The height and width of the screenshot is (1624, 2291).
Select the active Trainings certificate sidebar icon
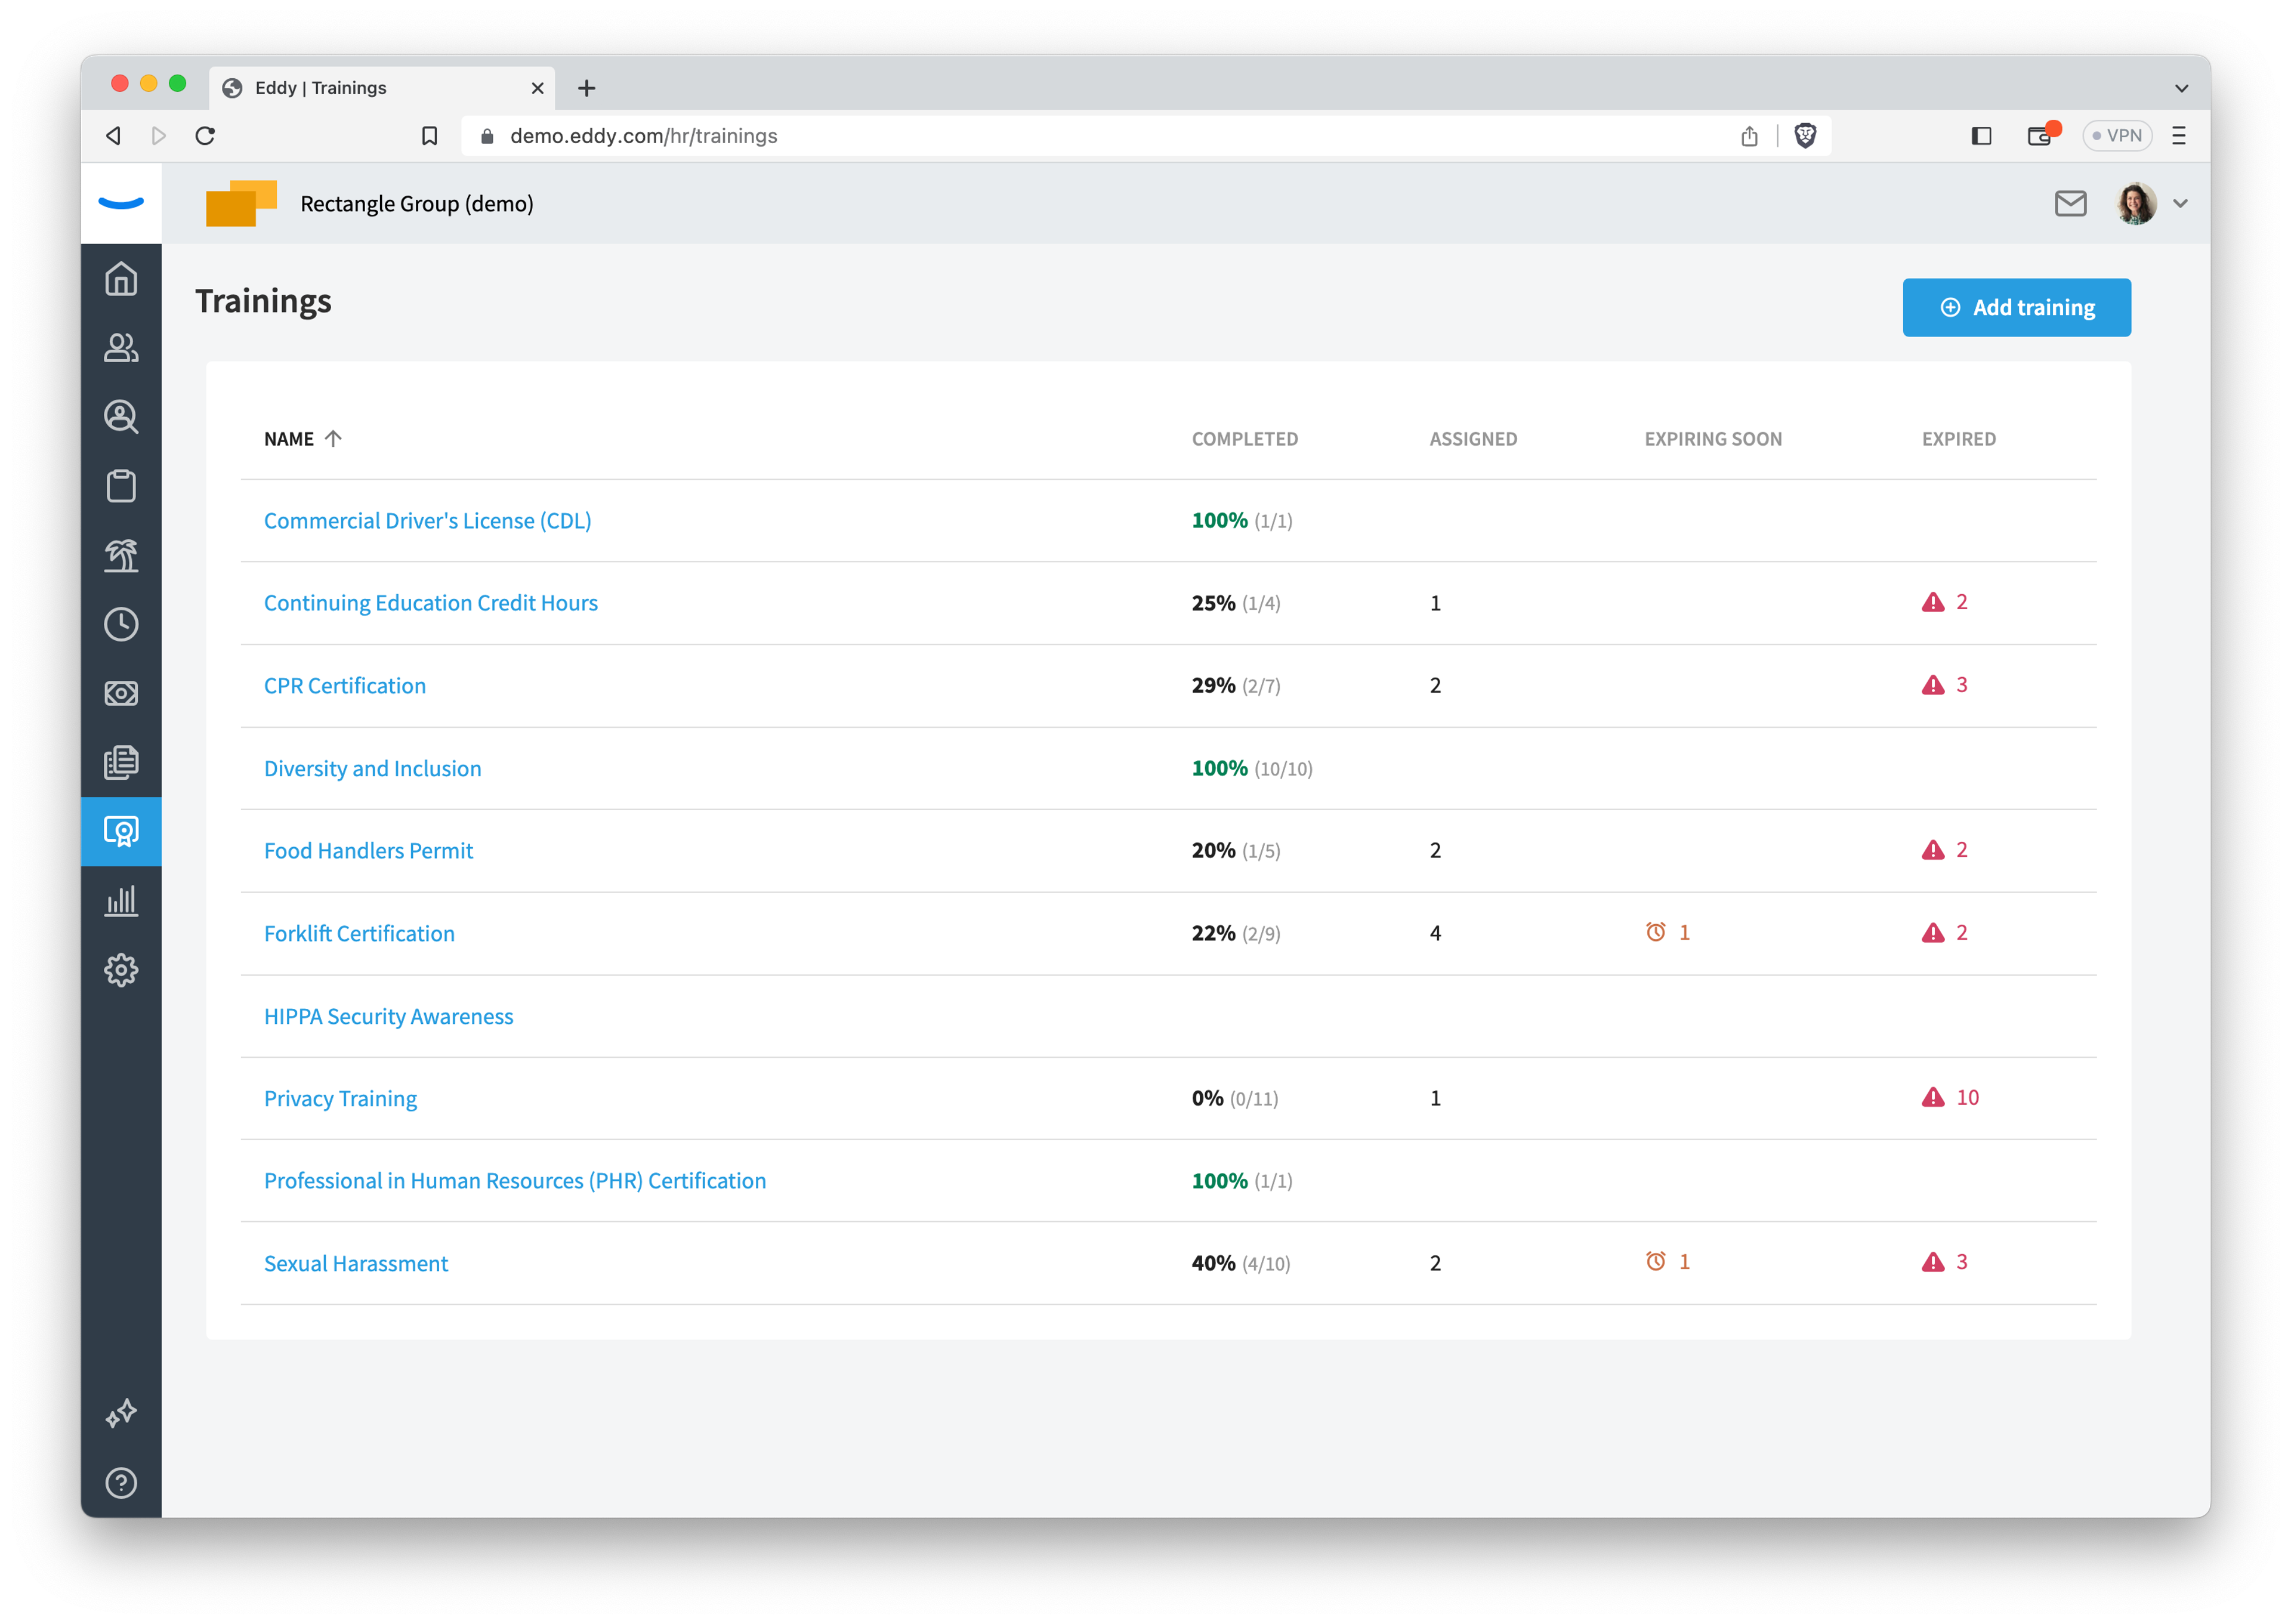coord(121,831)
